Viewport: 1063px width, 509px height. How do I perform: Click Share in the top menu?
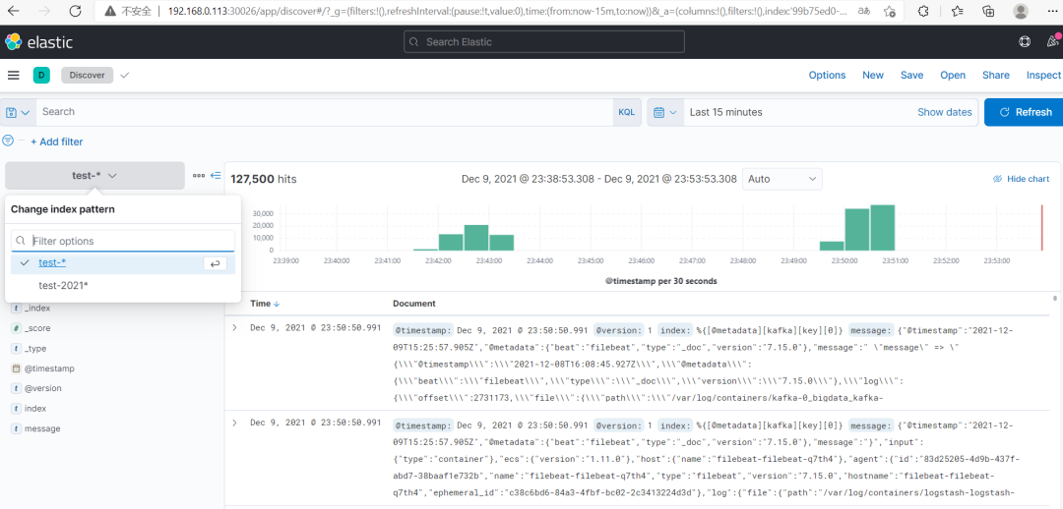tap(996, 75)
